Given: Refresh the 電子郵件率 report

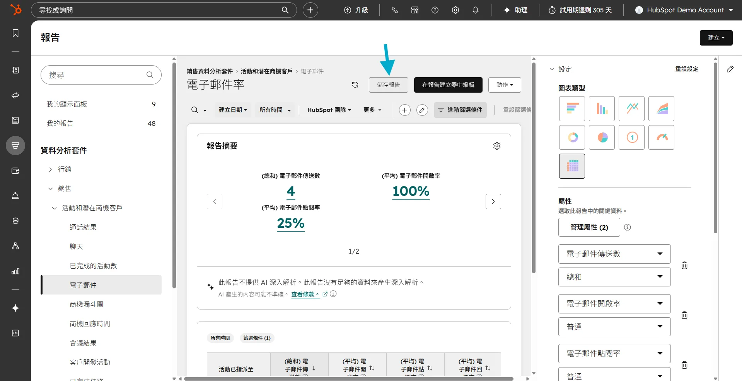Looking at the screenshot, I should point(355,85).
